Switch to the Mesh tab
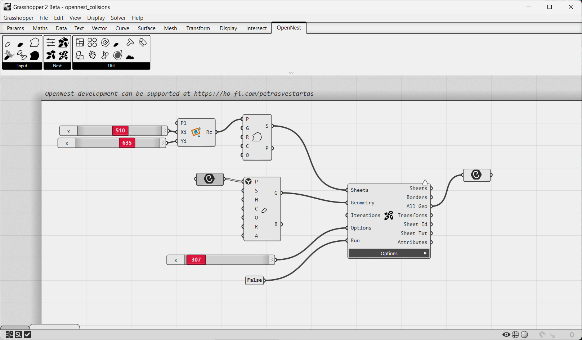Viewport: 582px width, 340px height. (x=170, y=28)
